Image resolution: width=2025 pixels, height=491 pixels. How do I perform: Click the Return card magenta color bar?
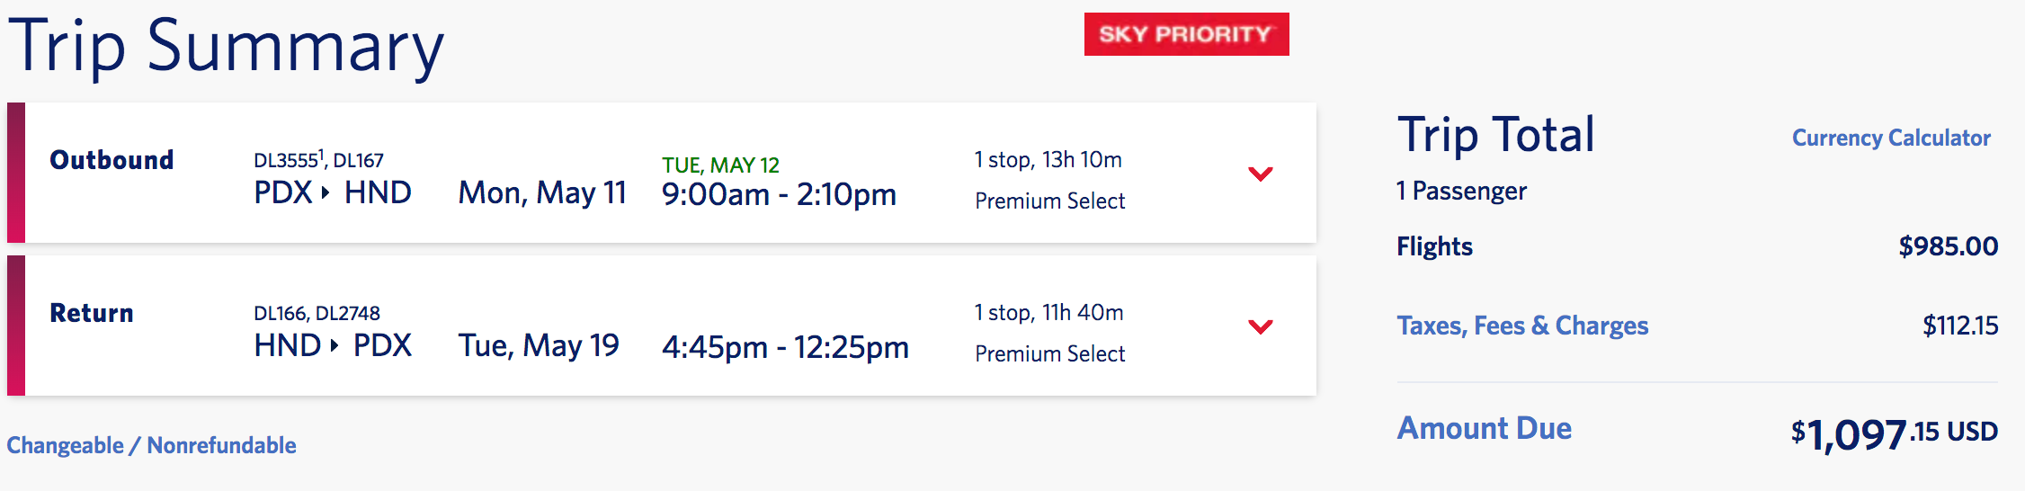pos(16,326)
